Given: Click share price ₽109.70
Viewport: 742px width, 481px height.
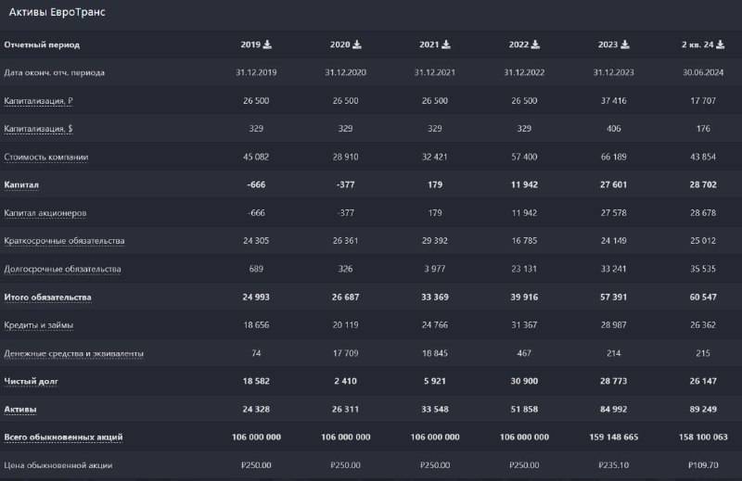Looking at the screenshot, I should [x=703, y=465].
